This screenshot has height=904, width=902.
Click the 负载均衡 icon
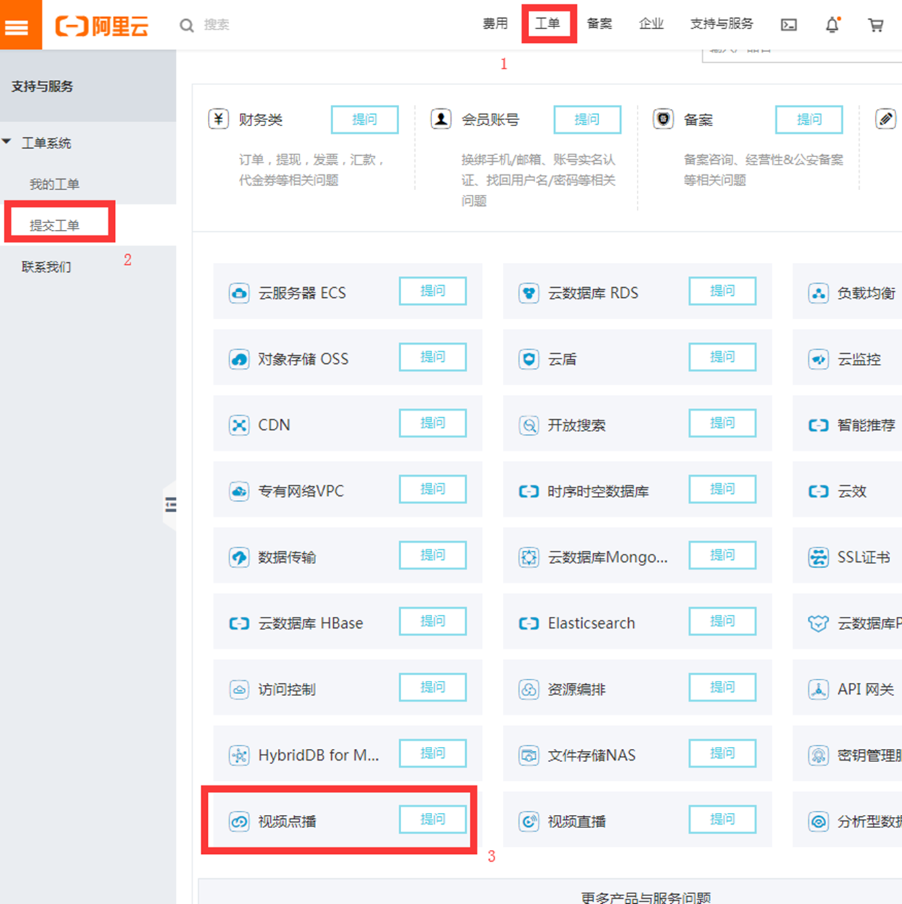(818, 293)
